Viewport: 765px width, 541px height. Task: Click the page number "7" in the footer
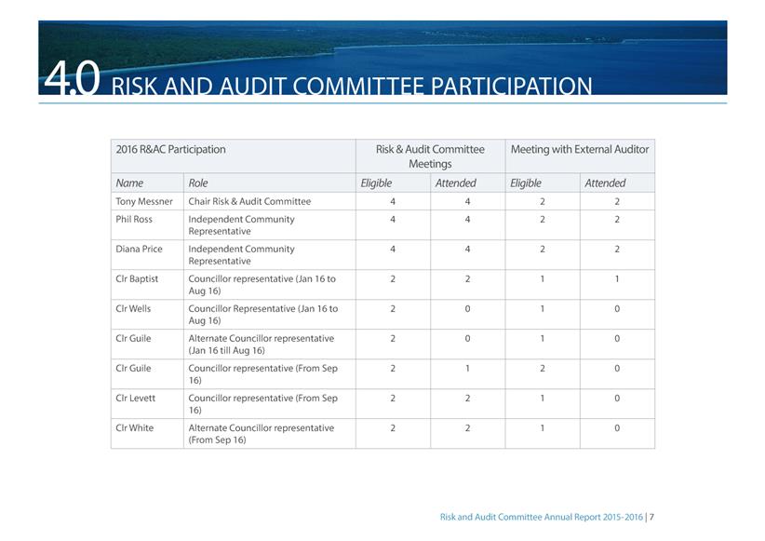click(651, 517)
